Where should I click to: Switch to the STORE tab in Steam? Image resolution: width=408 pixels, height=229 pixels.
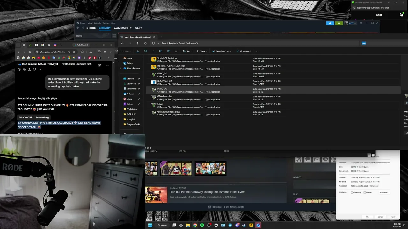(91, 28)
